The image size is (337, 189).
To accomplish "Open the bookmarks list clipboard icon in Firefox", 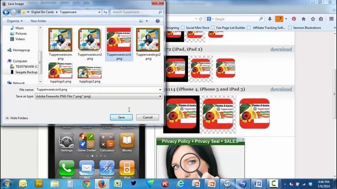I will click(321, 19).
